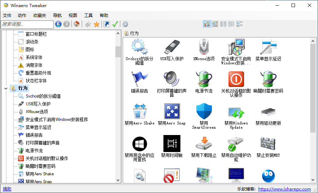Open 禁止安装MRT brick wall icon
The width and height of the screenshot is (318, 193).
tap(268, 144)
